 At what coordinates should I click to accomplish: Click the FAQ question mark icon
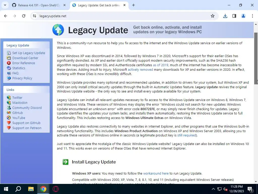(9, 73)
